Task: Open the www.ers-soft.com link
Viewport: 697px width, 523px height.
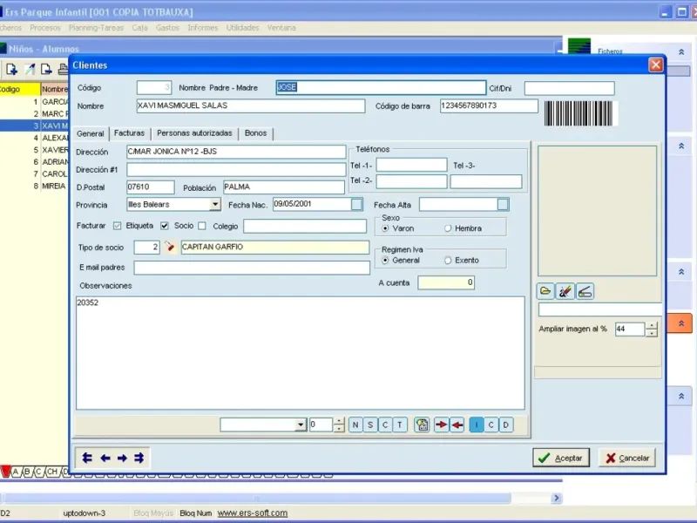Action: tap(253, 513)
